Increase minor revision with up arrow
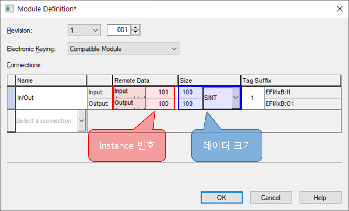Image resolution: width=349 pixels, height=211 pixels. point(136,28)
